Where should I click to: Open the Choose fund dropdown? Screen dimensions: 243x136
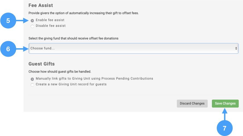point(133,49)
